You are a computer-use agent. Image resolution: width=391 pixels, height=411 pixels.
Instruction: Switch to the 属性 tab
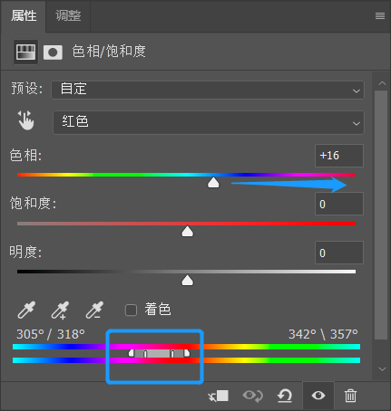24,15
